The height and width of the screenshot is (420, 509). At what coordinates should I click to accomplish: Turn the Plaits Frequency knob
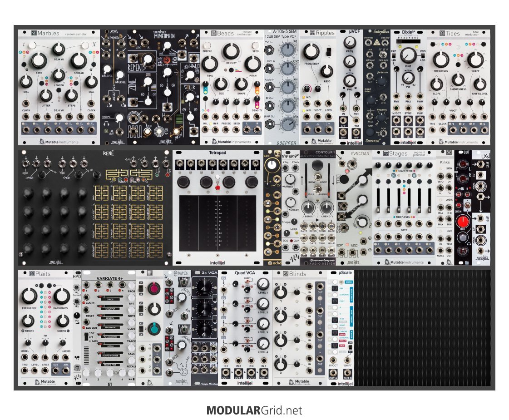click(30, 295)
